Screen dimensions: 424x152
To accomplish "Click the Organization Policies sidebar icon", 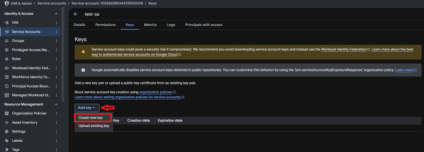I will point(7,113).
